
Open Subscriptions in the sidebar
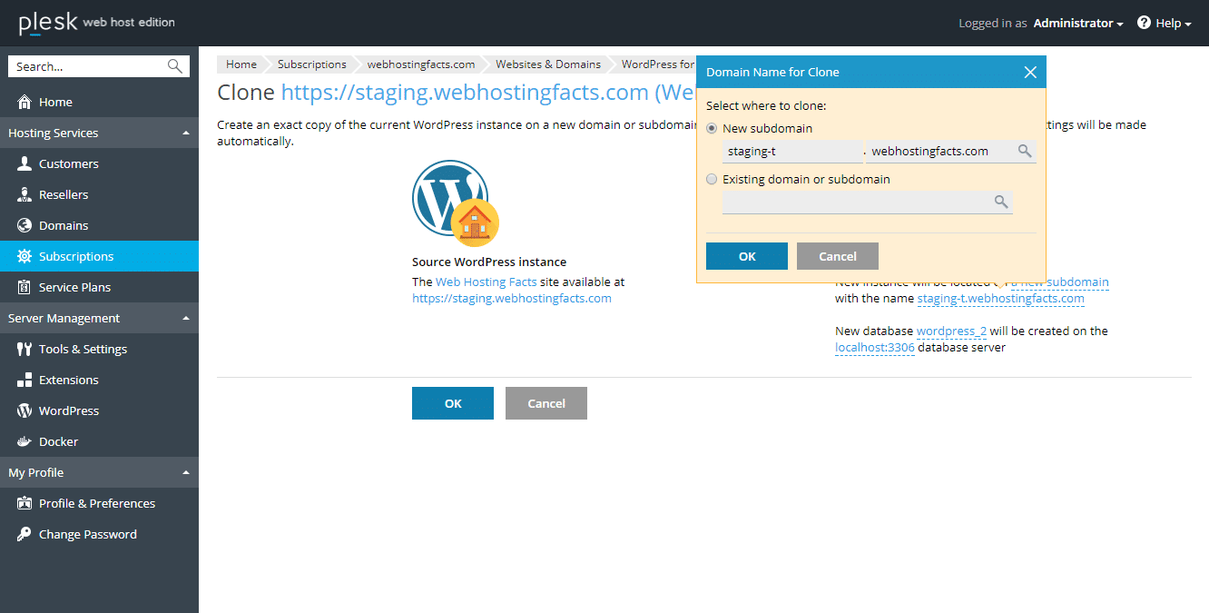(76, 256)
